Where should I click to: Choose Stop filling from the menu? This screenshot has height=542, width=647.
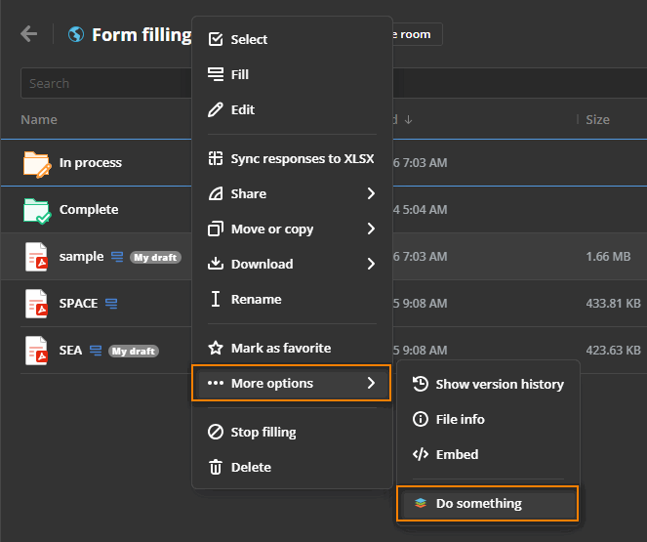(x=292, y=433)
